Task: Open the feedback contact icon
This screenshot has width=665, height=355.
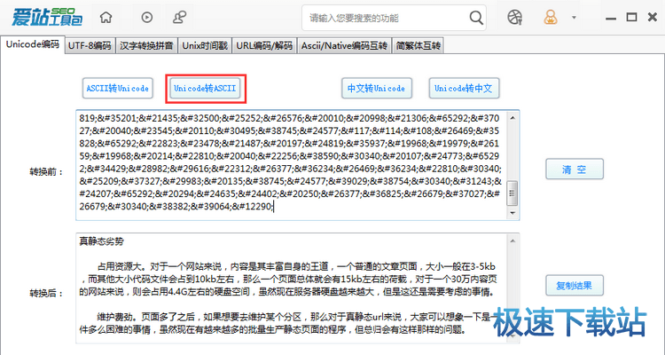Action: [180, 18]
